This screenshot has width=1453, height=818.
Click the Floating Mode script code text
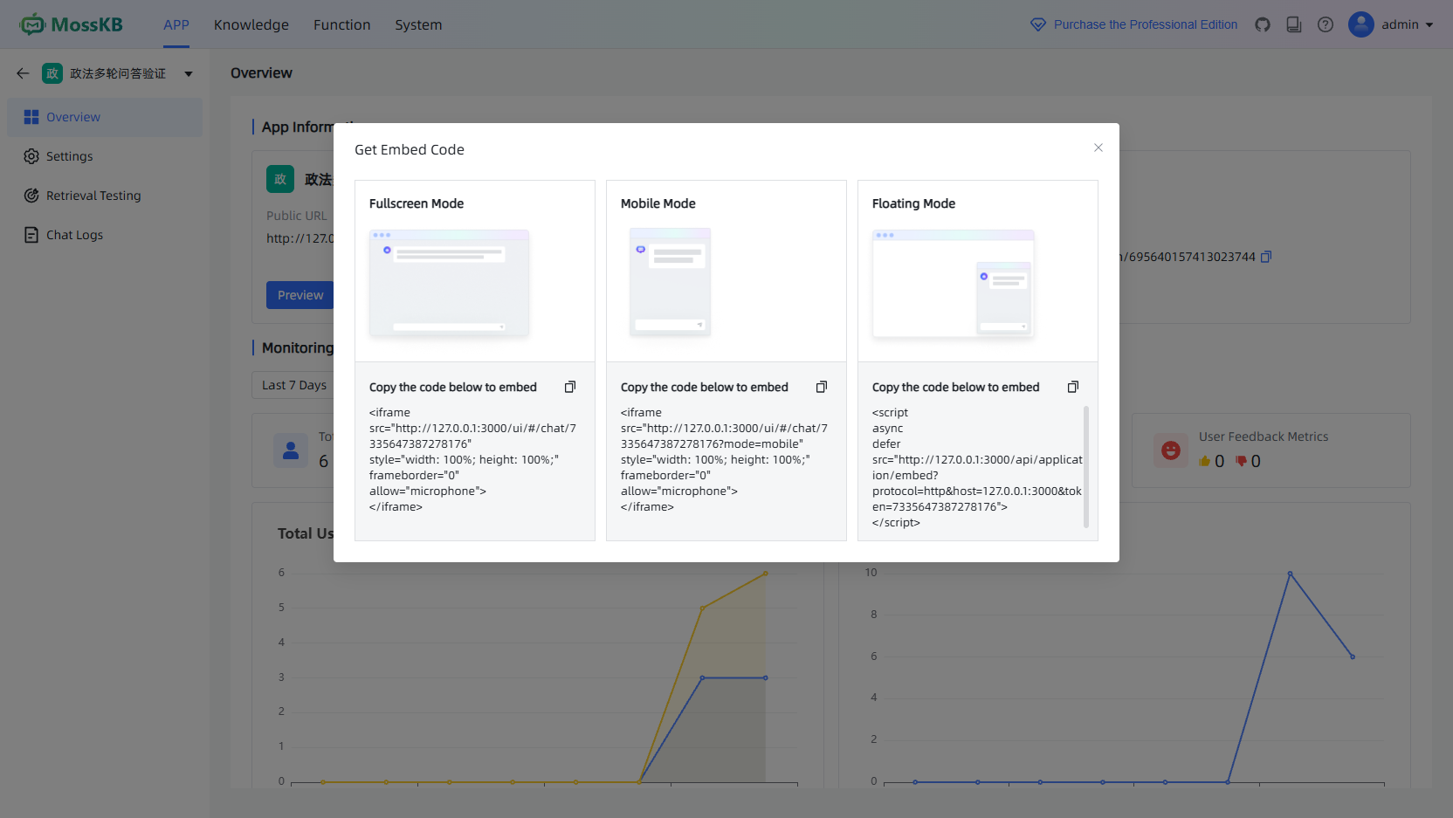pos(977,467)
